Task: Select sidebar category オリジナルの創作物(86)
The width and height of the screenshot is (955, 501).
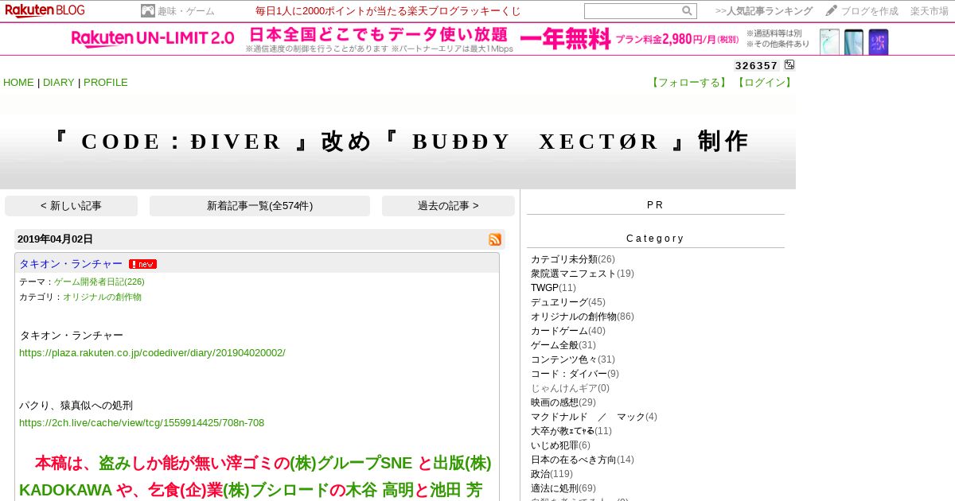Action: pos(583,317)
